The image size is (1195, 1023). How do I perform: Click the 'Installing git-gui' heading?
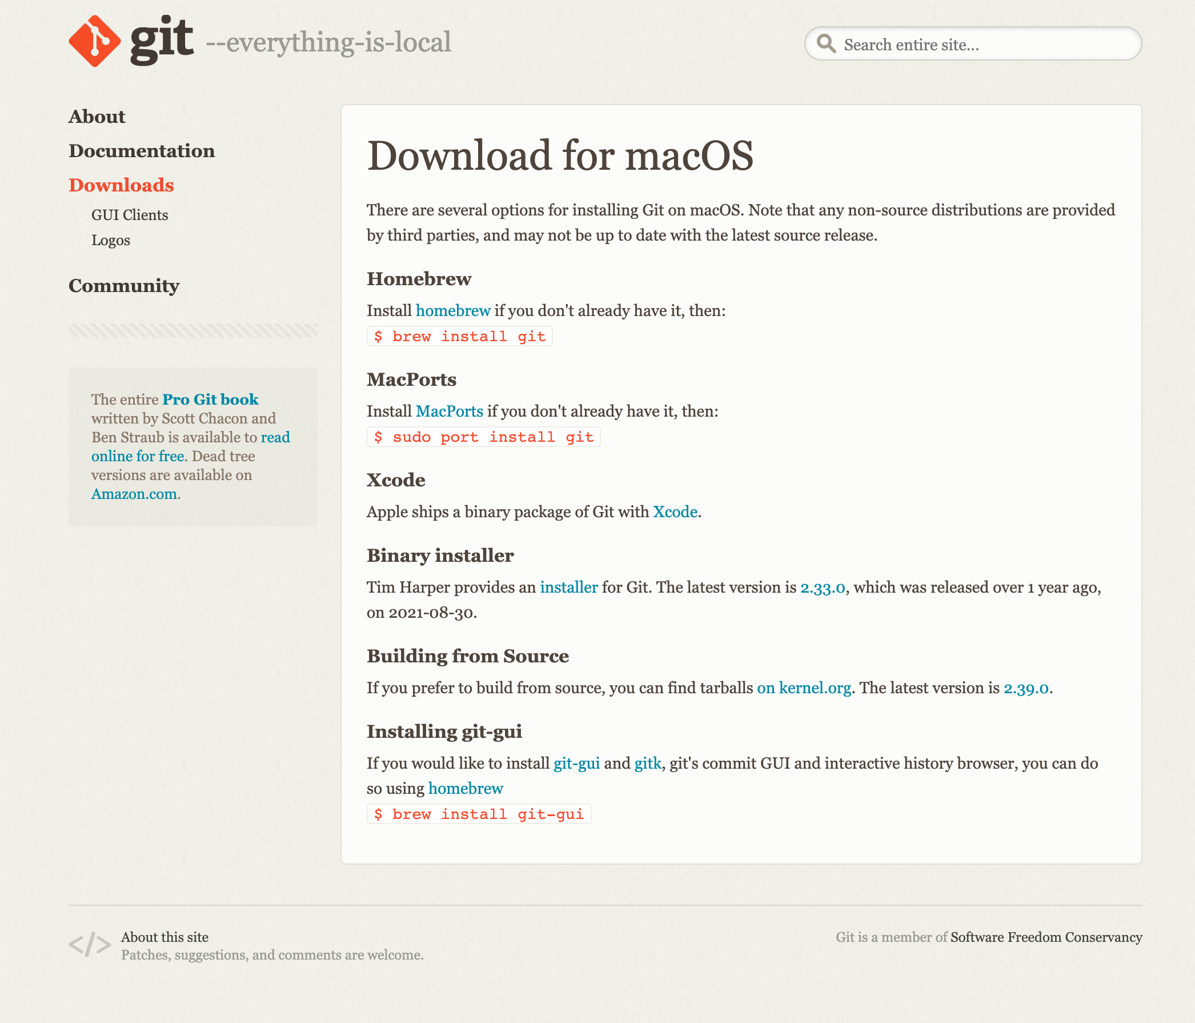click(x=444, y=732)
